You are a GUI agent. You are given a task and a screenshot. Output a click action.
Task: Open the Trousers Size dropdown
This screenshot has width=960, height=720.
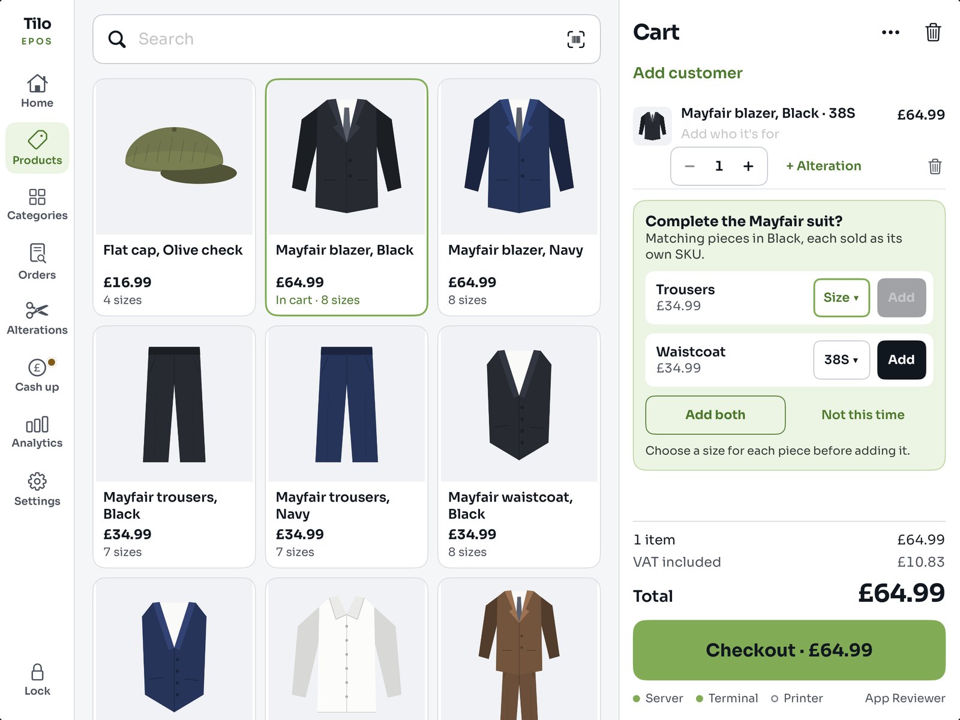[841, 298]
